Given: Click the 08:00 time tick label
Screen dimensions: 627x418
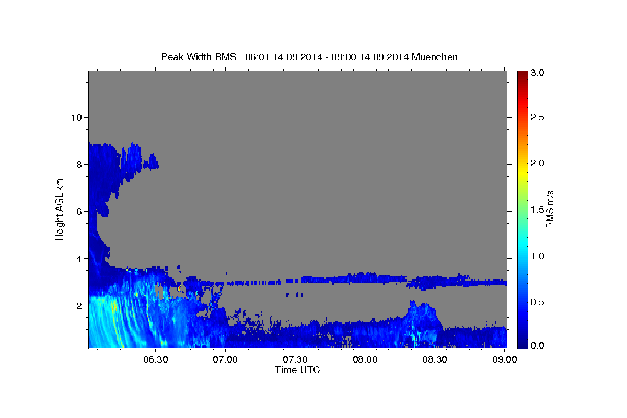Looking at the screenshot, I should pyautogui.click(x=365, y=359).
